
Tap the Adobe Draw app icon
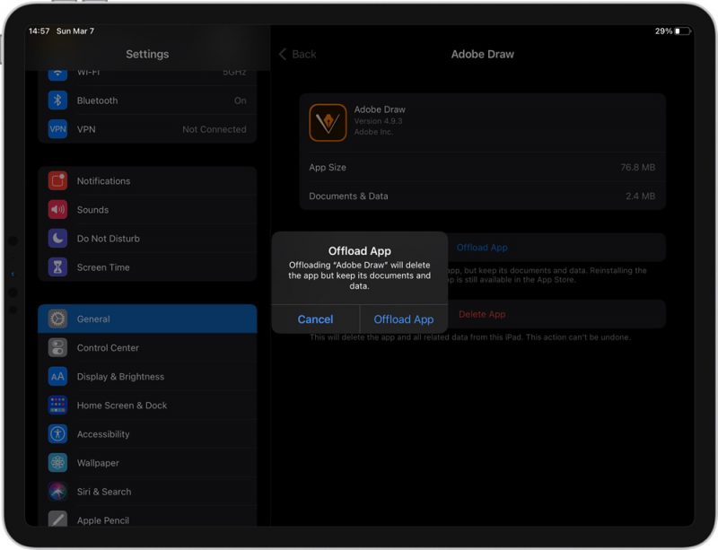328,123
